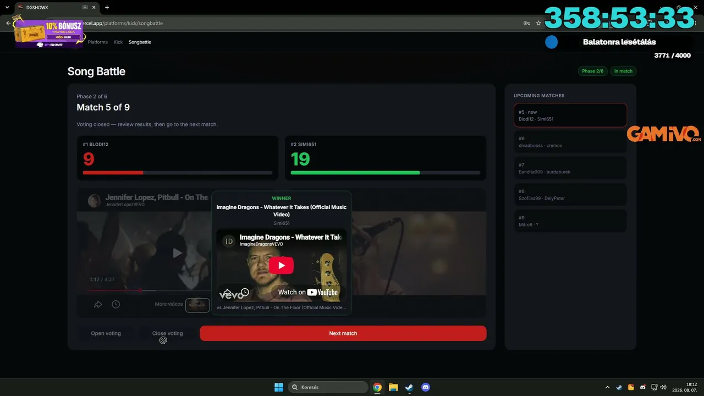704x396 pixels.
Task: Open Steam from the taskbar
Action: (409, 387)
